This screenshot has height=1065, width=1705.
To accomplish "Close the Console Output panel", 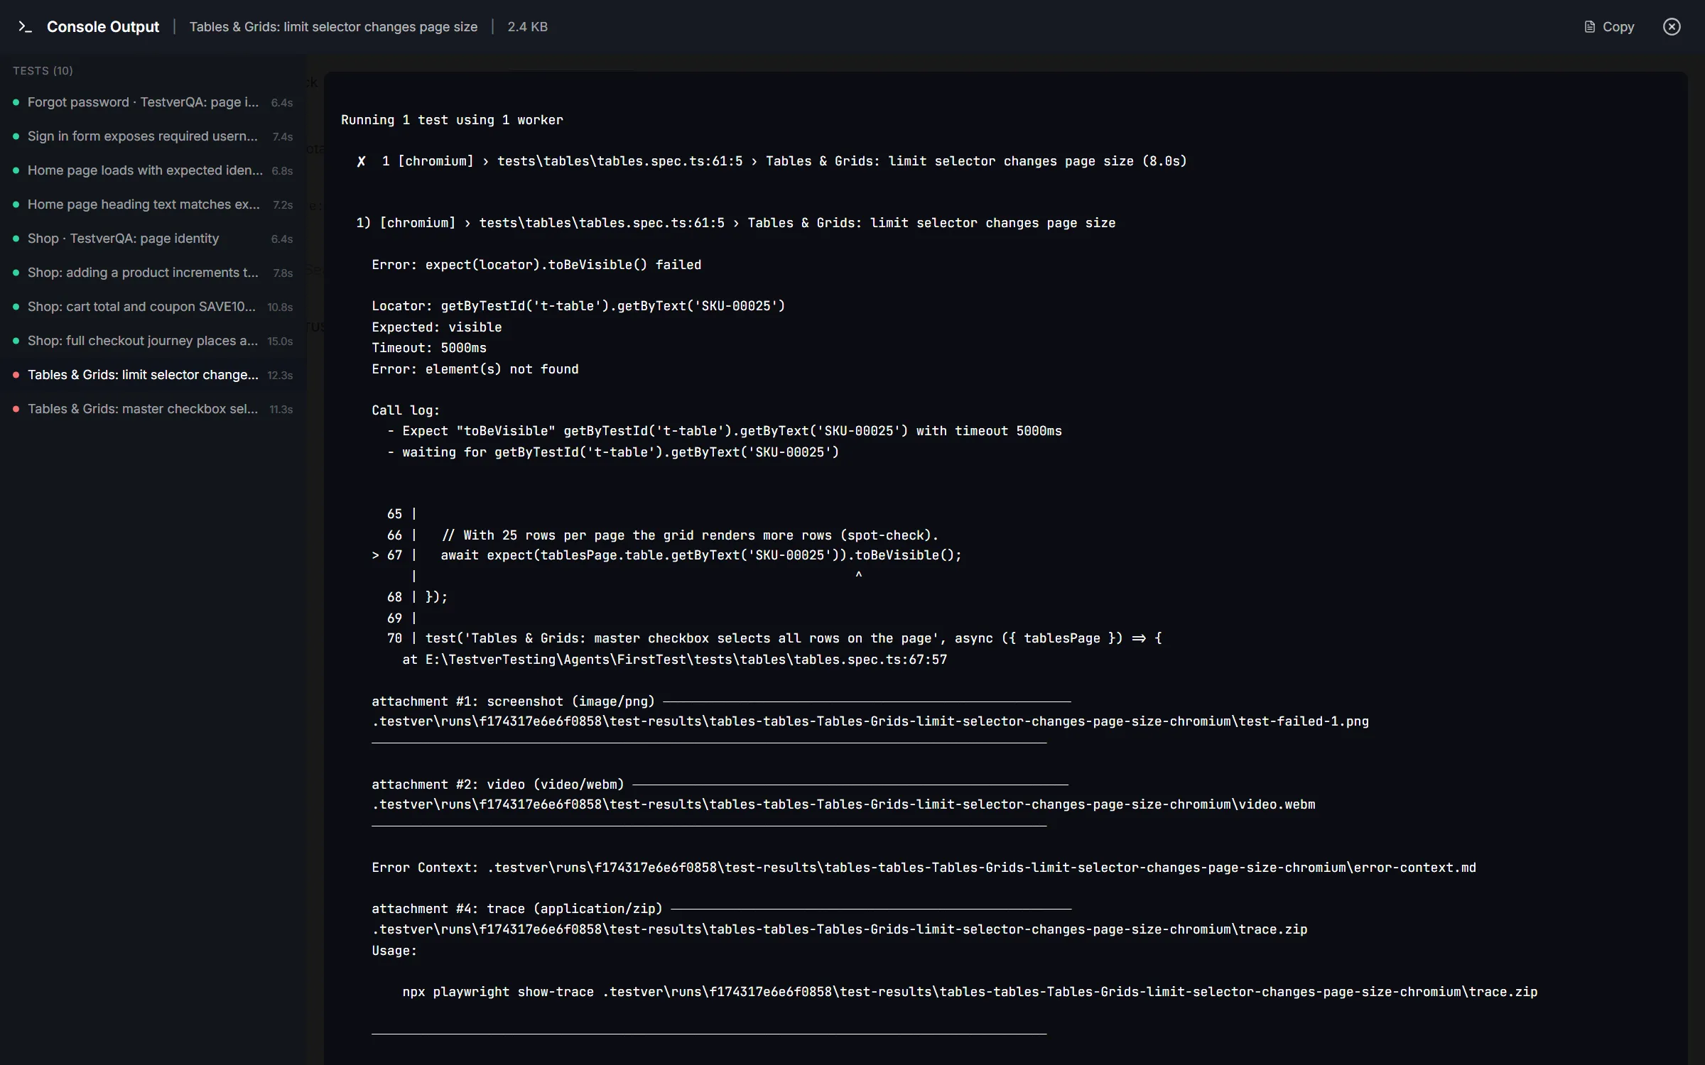I will (1672, 27).
